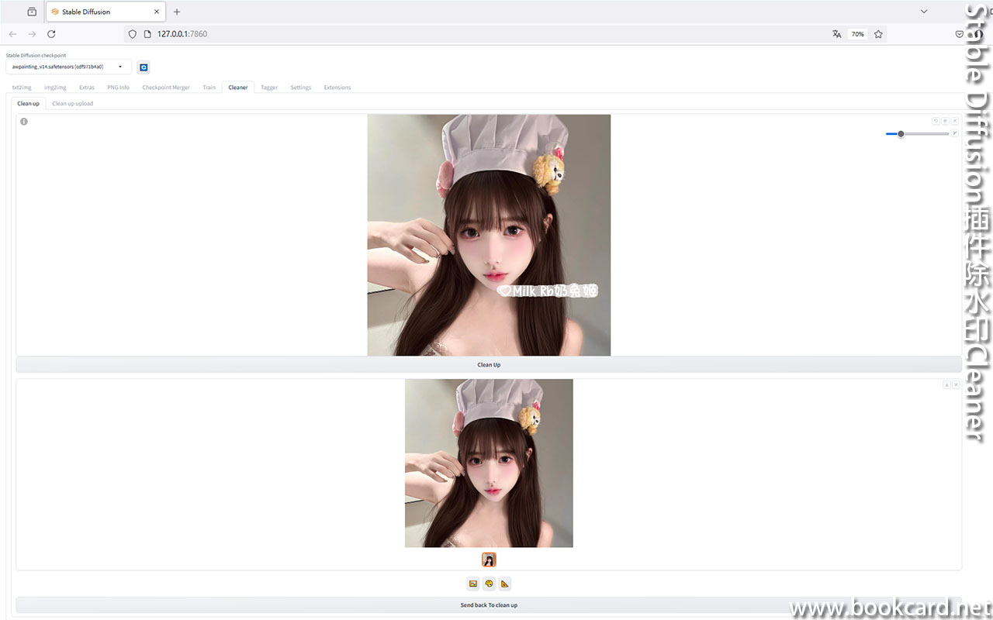Open the Stable Diffusion checkpoint dropdown
This screenshot has height=620, width=993.
click(x=68, y=67)
